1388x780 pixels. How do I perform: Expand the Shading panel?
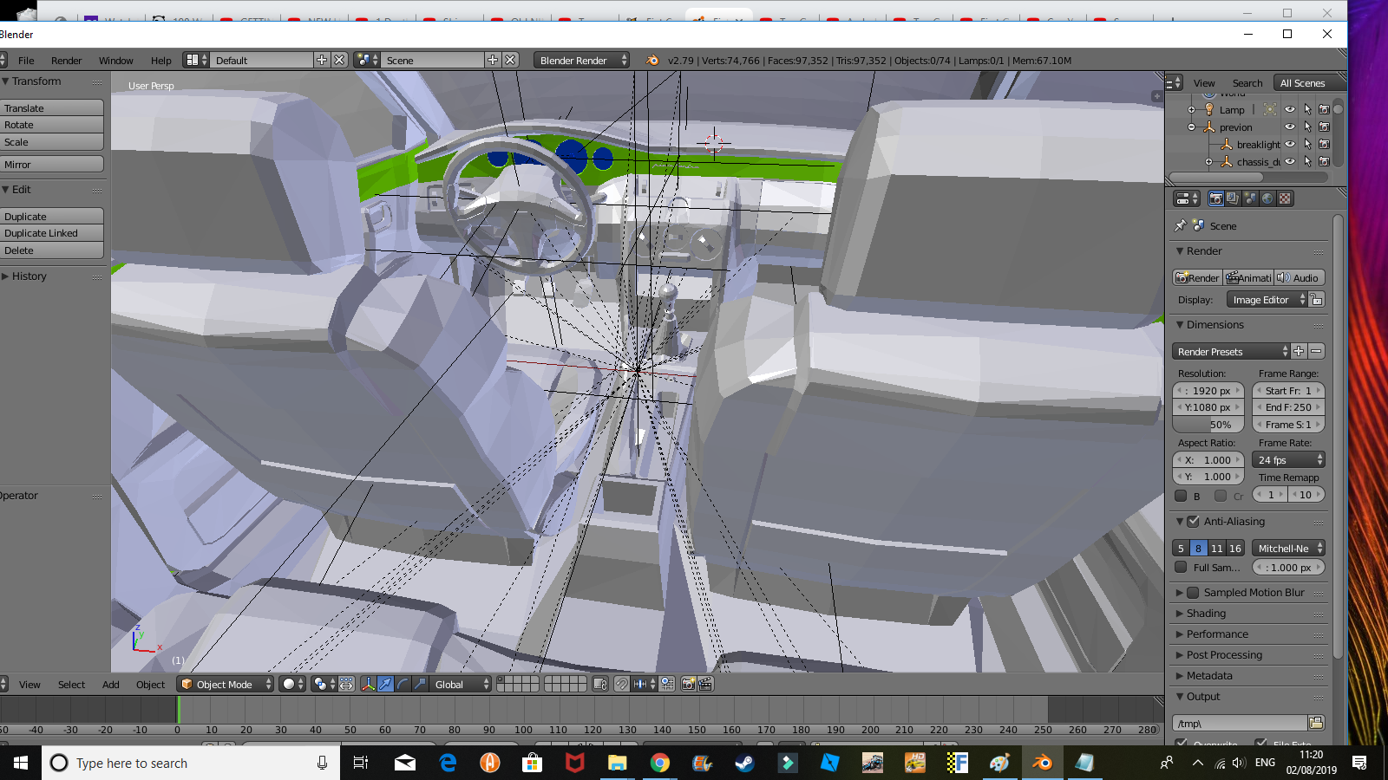(x=1206, y=614)
